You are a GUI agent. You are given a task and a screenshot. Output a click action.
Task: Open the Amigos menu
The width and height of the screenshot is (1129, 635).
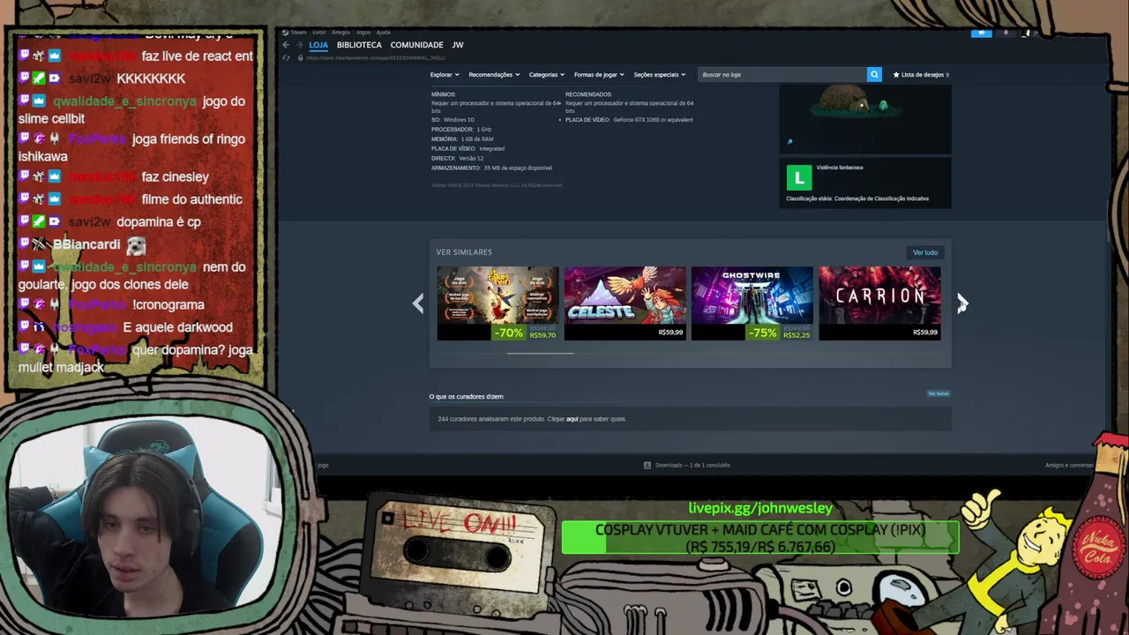coord(340,33)
